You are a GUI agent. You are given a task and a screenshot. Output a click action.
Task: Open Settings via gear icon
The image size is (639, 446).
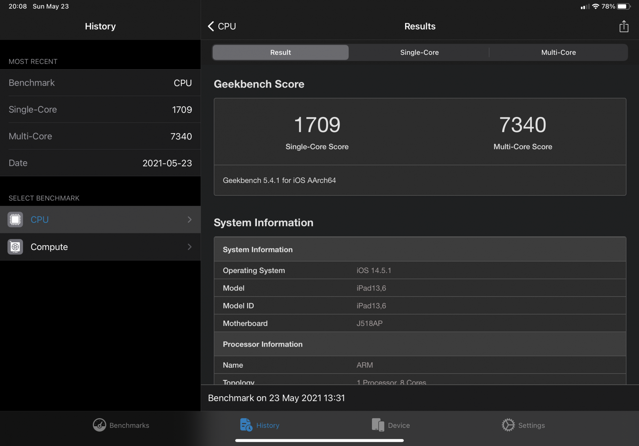[x=508, y=425]
